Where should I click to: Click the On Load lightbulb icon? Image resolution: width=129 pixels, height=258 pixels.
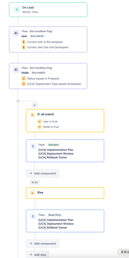[17, 10]
